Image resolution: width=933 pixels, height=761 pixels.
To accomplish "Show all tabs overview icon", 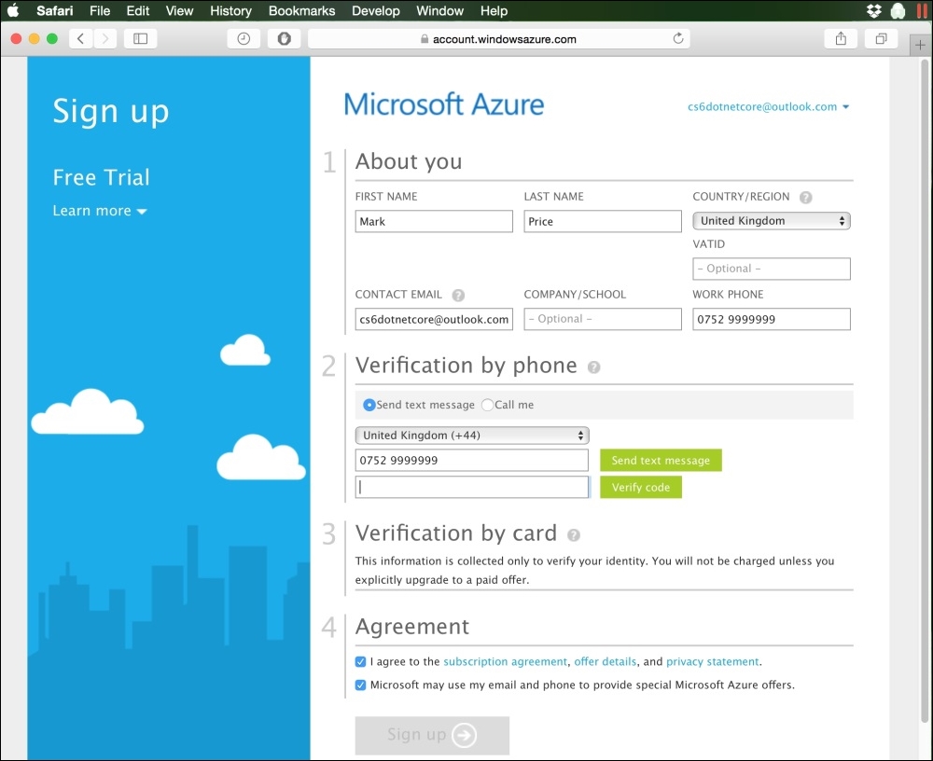I will (x=882, y=38).
